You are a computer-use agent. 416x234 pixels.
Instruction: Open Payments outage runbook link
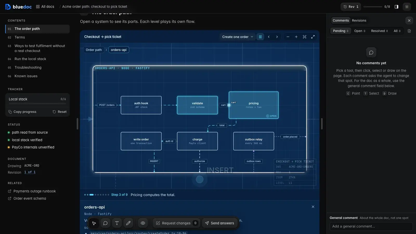pyautogui.click(x=32, y=191)
